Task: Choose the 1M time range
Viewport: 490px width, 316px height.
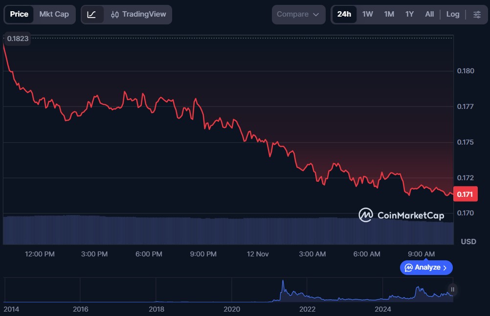Action: pos(389,14)
